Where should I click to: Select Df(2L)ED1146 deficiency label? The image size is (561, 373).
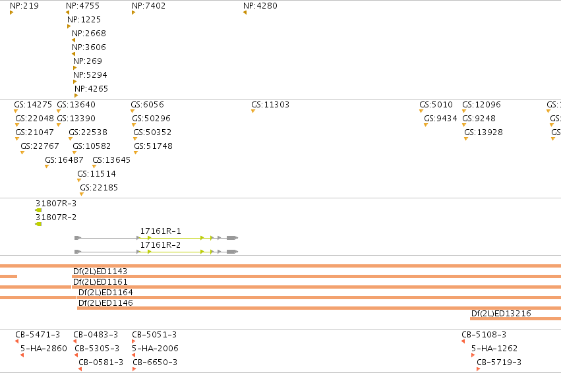[105, 303]
